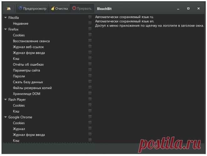Click the log line starting with Доступ к меню
Viewport: 207px width, 156px height.
coord(149,26)
